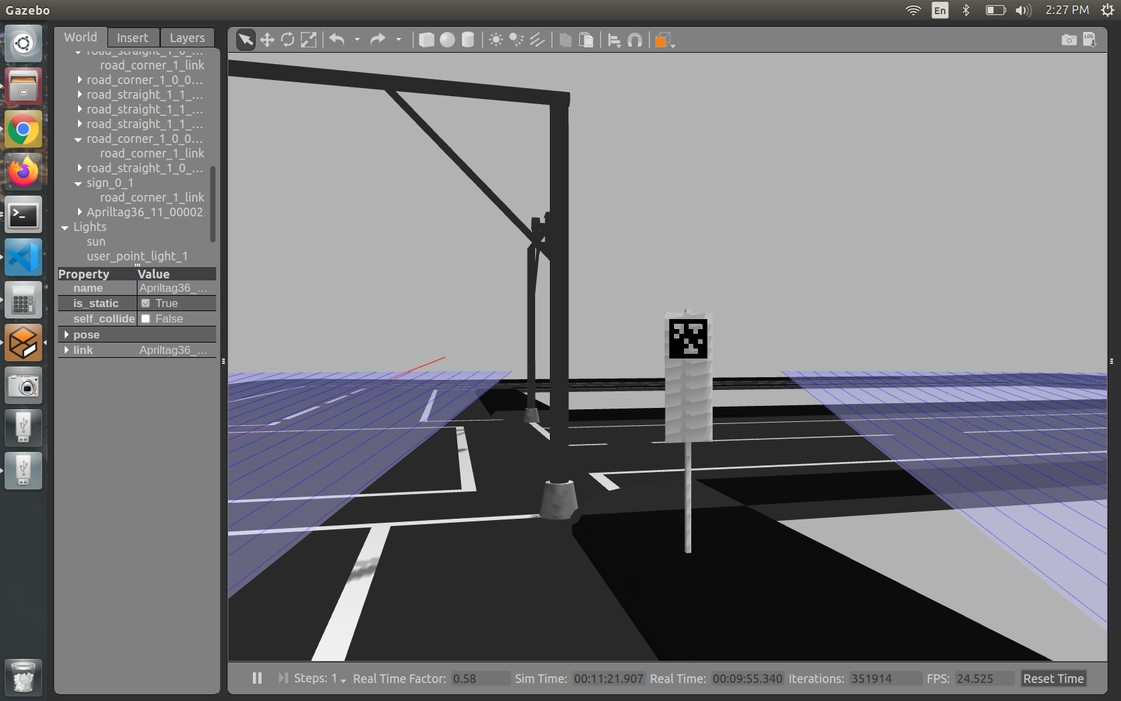Expand the road_straight_1_0 tree node
1121x701 pixels.
(80, 168)
